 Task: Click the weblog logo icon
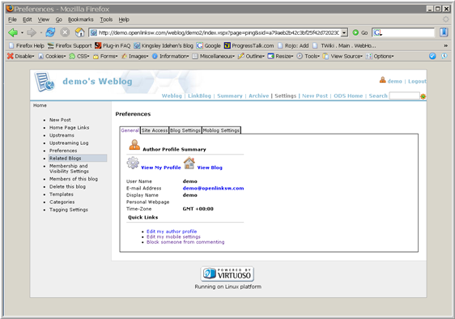pos(45,82)
